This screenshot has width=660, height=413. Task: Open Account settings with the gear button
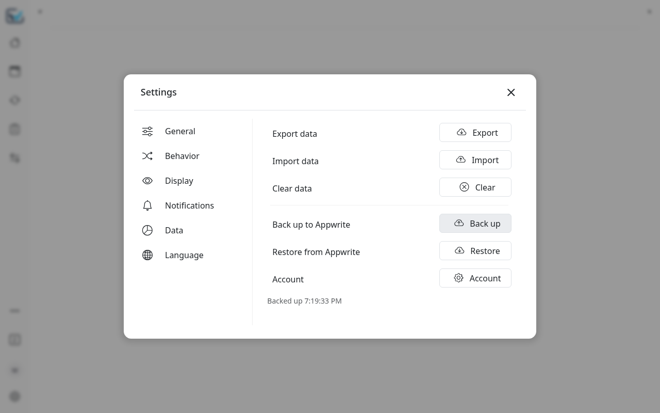click(x=475, y=278)
